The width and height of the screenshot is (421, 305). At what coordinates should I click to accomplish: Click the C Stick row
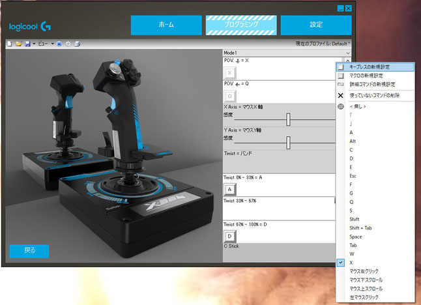pos(279,253)
